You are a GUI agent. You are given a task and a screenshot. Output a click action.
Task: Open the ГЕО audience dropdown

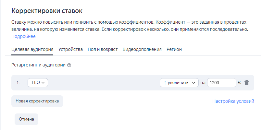(x=38, y=83)
